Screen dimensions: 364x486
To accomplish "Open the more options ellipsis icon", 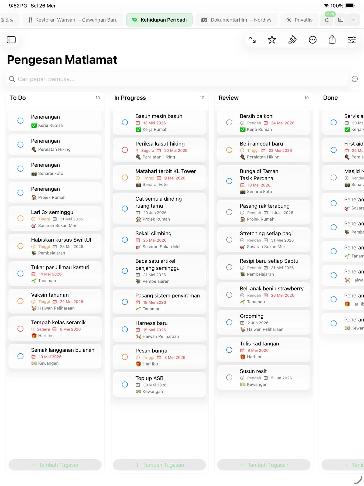I will [313, 40].
